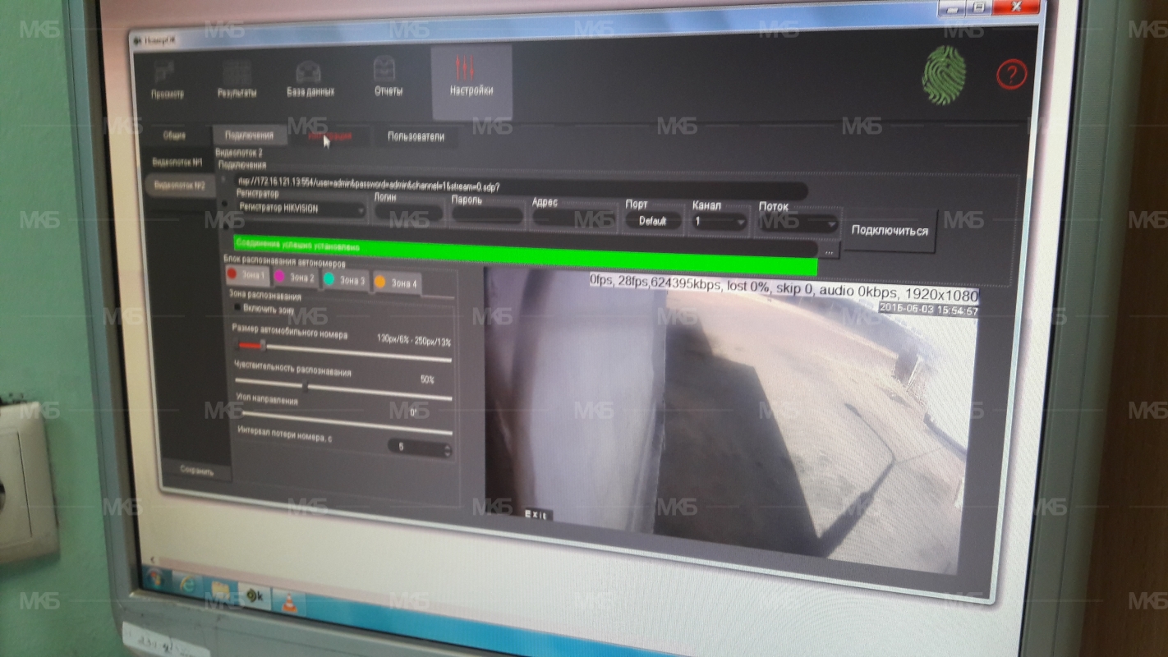Click the Интервал потери номера spinner field

[x=418, y=447]
